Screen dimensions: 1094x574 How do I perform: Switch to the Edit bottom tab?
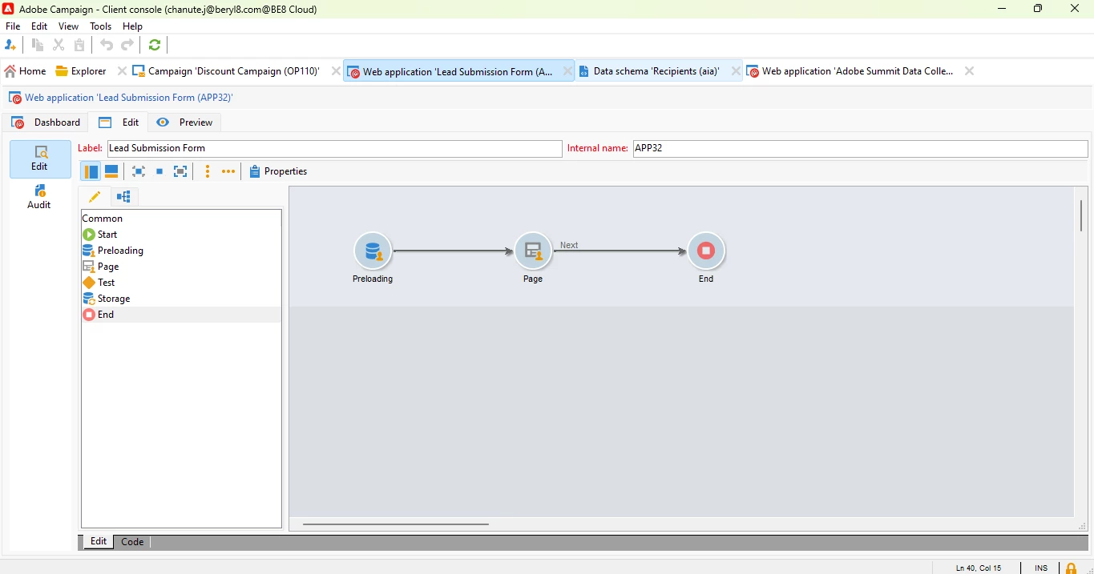click(x=99, y=542)
